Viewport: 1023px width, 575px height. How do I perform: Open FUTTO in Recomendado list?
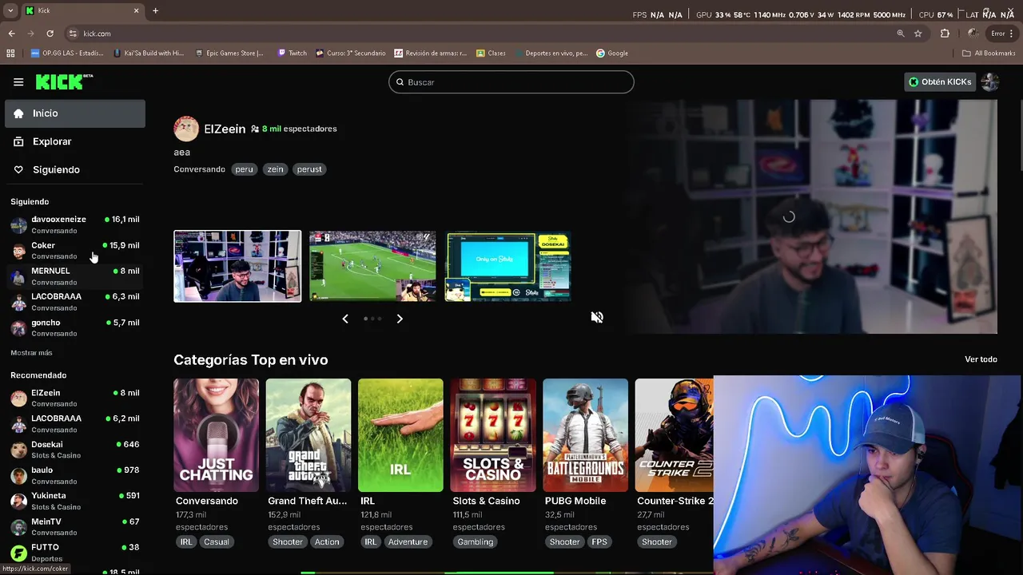coord(75,553)
